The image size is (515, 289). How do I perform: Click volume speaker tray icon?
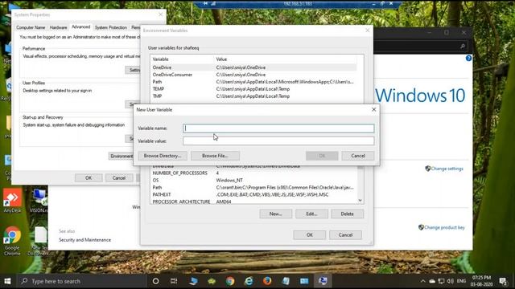pyautogui.click(x=451, y=281)
